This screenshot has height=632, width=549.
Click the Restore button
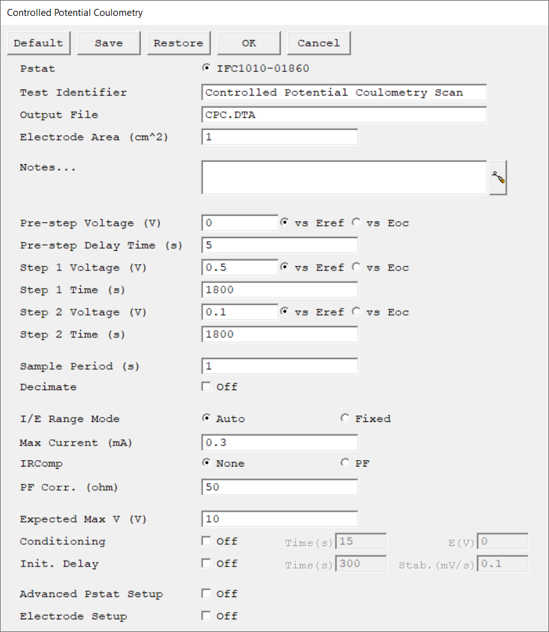coord(179,43)
